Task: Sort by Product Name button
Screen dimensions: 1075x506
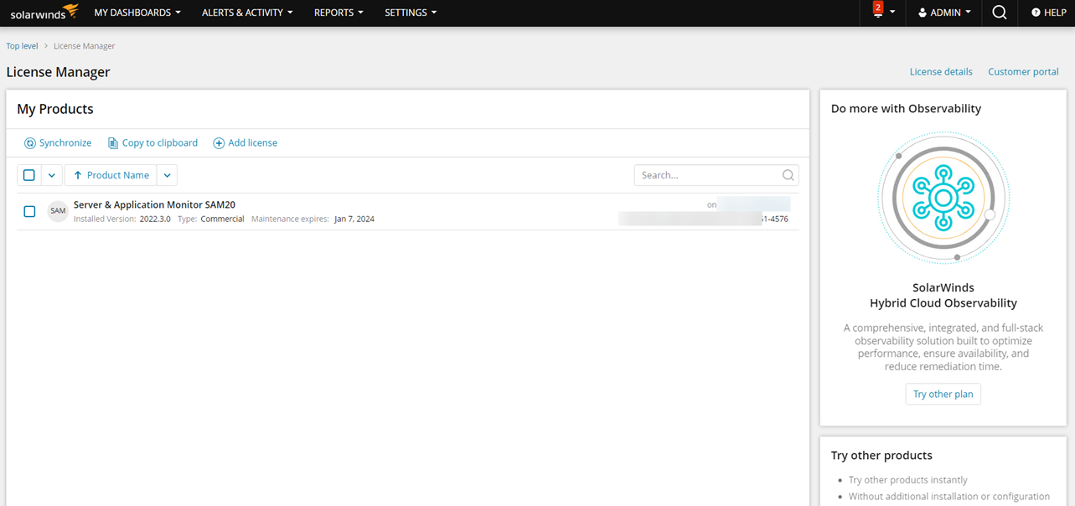Action: pos(111,175)
